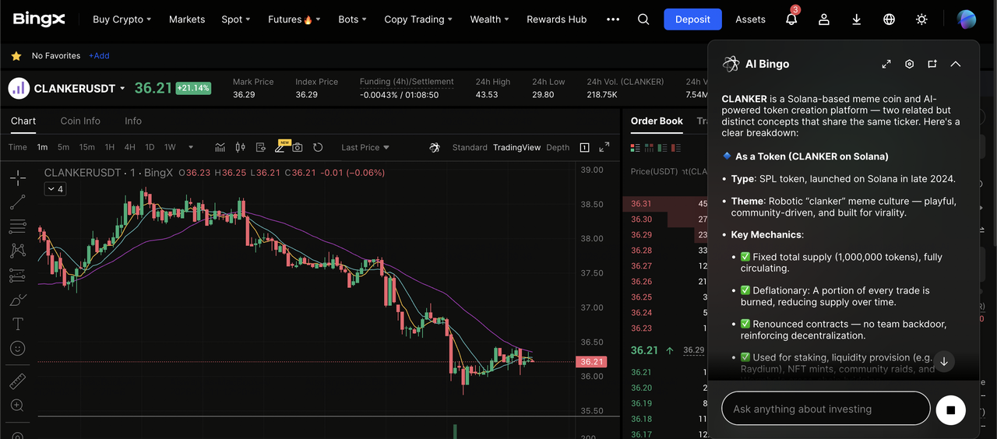Click the Ask anything about investing field

826,409
